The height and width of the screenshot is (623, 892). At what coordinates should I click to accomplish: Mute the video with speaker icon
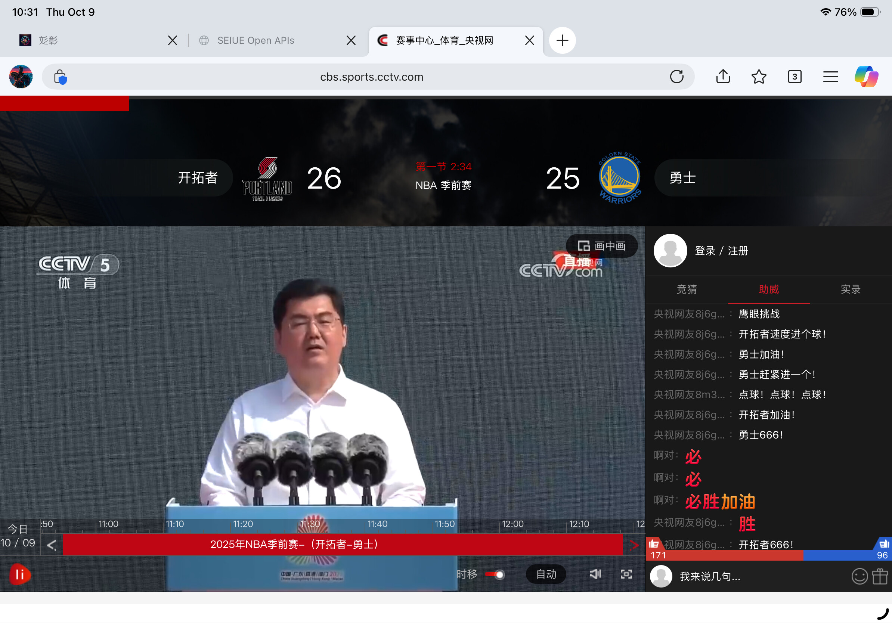pos(595,574)
